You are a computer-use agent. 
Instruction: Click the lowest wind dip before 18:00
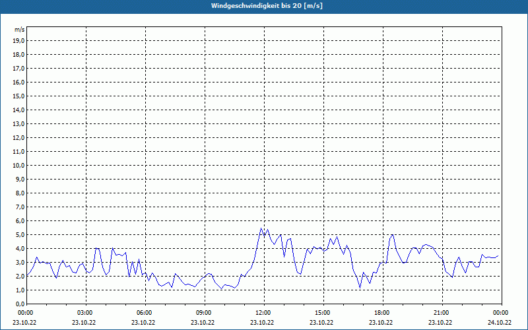click(360, 288)
